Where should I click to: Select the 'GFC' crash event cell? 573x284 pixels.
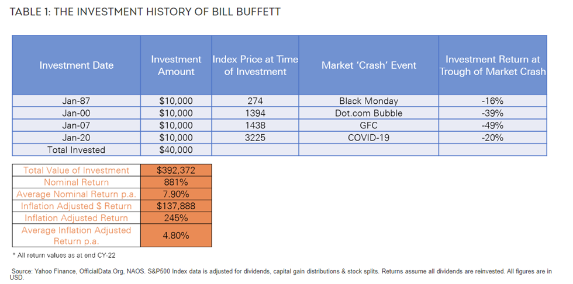click(x=369, y=125)
